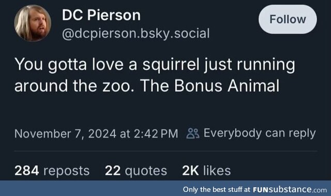Image resolution: width=331 pixels, height=196 pixels.
Task: Show the 2K likes list
Action: [x=206, y=171]
